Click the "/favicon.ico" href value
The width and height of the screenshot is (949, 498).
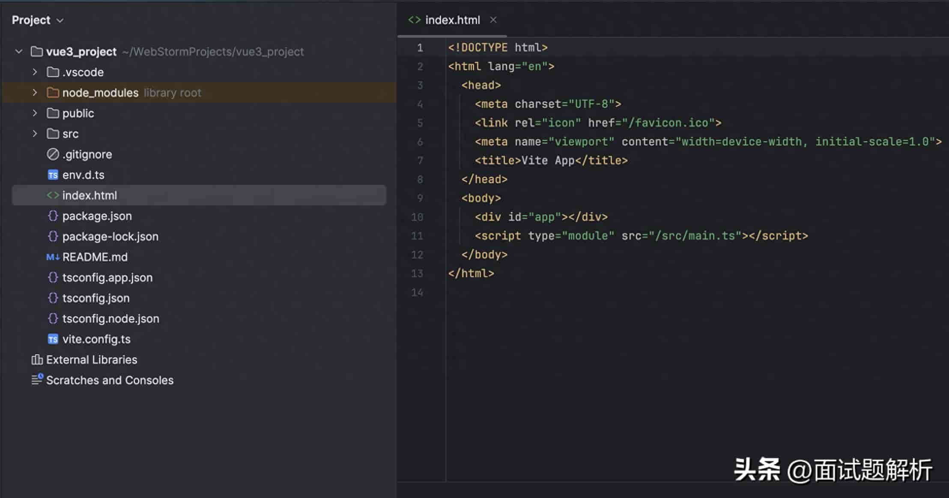point(668,123)
